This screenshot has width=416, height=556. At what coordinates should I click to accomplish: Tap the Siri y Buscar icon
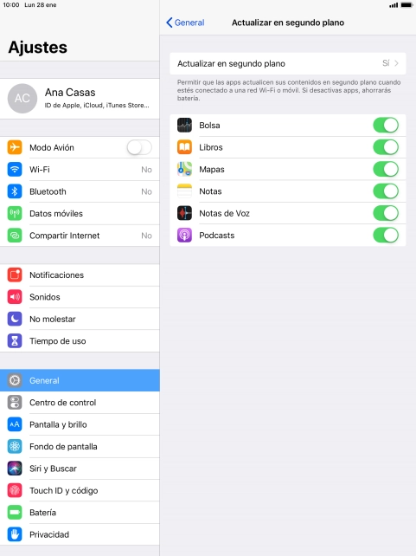click(x=15, y=469)
